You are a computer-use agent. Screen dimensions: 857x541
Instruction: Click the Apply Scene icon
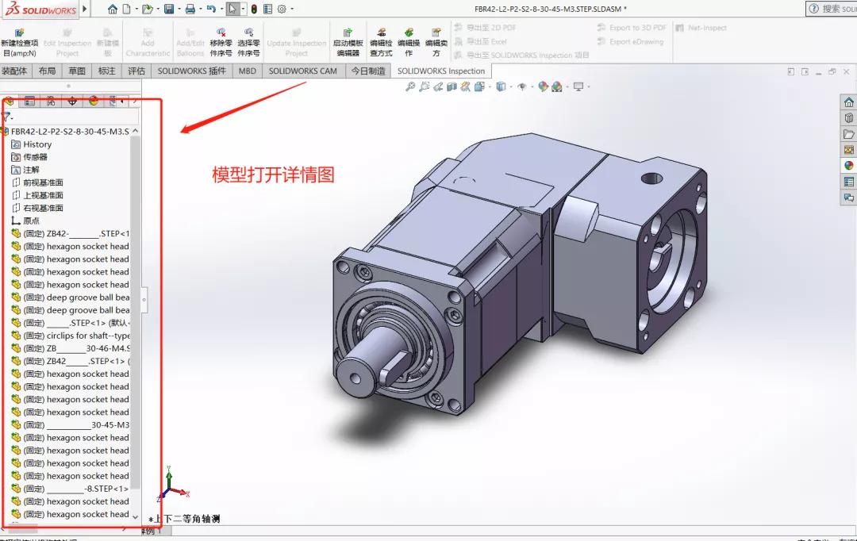tap(555, 87)
